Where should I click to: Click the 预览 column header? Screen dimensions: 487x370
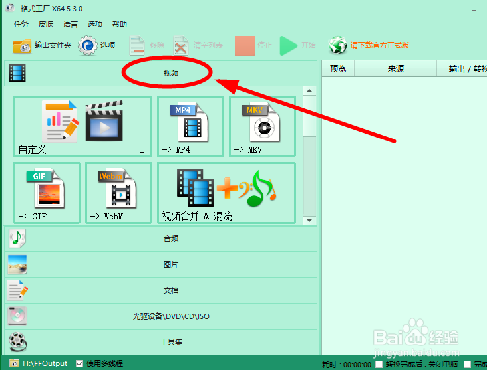(338, 69)
